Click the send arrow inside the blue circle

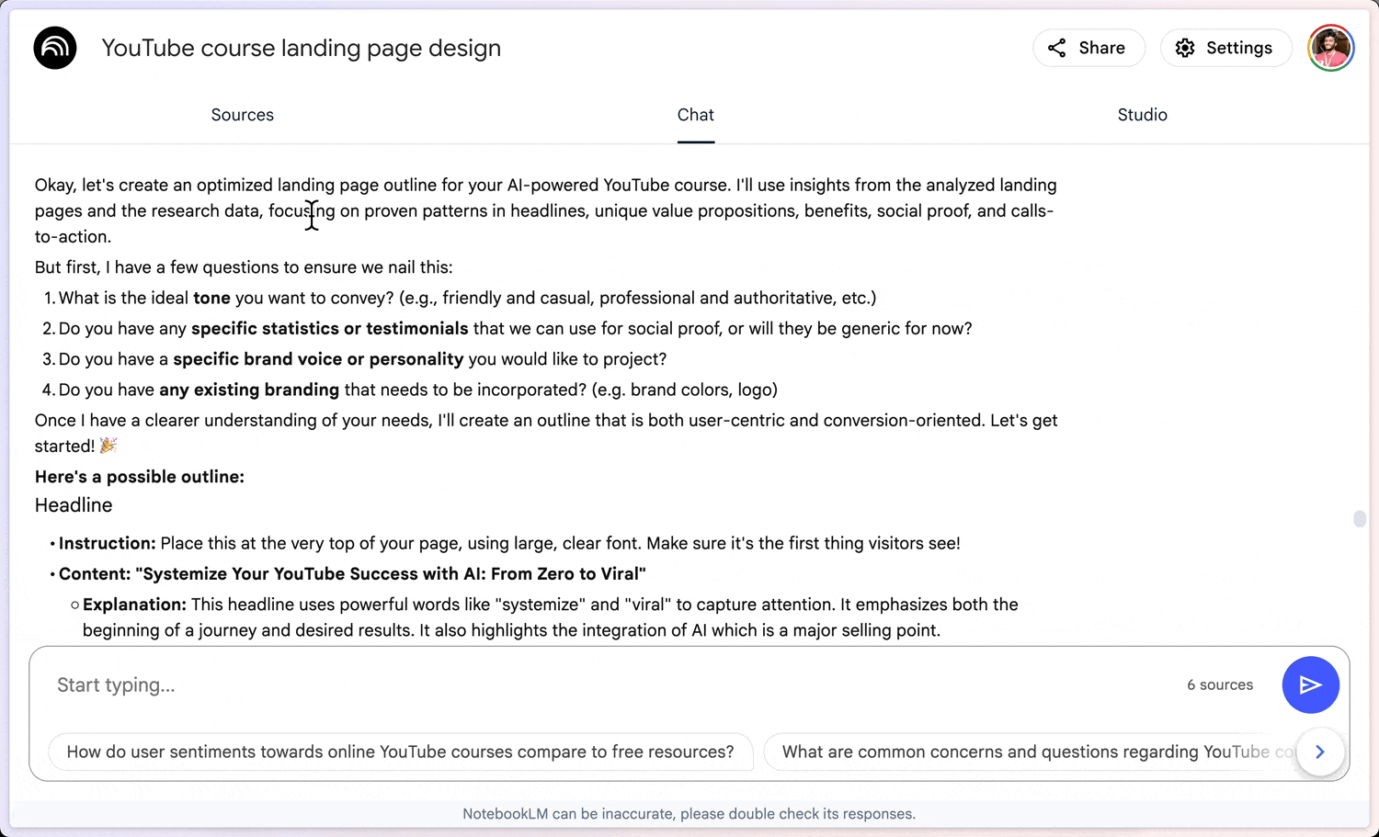click(1311, 684)
